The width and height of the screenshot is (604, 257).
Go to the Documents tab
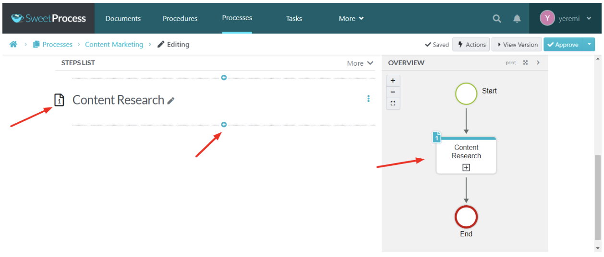click(x=123, y=19)
